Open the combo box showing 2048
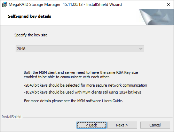Image resolution: width=174 pixels, height=132 pixels. (x=80, y=49)
